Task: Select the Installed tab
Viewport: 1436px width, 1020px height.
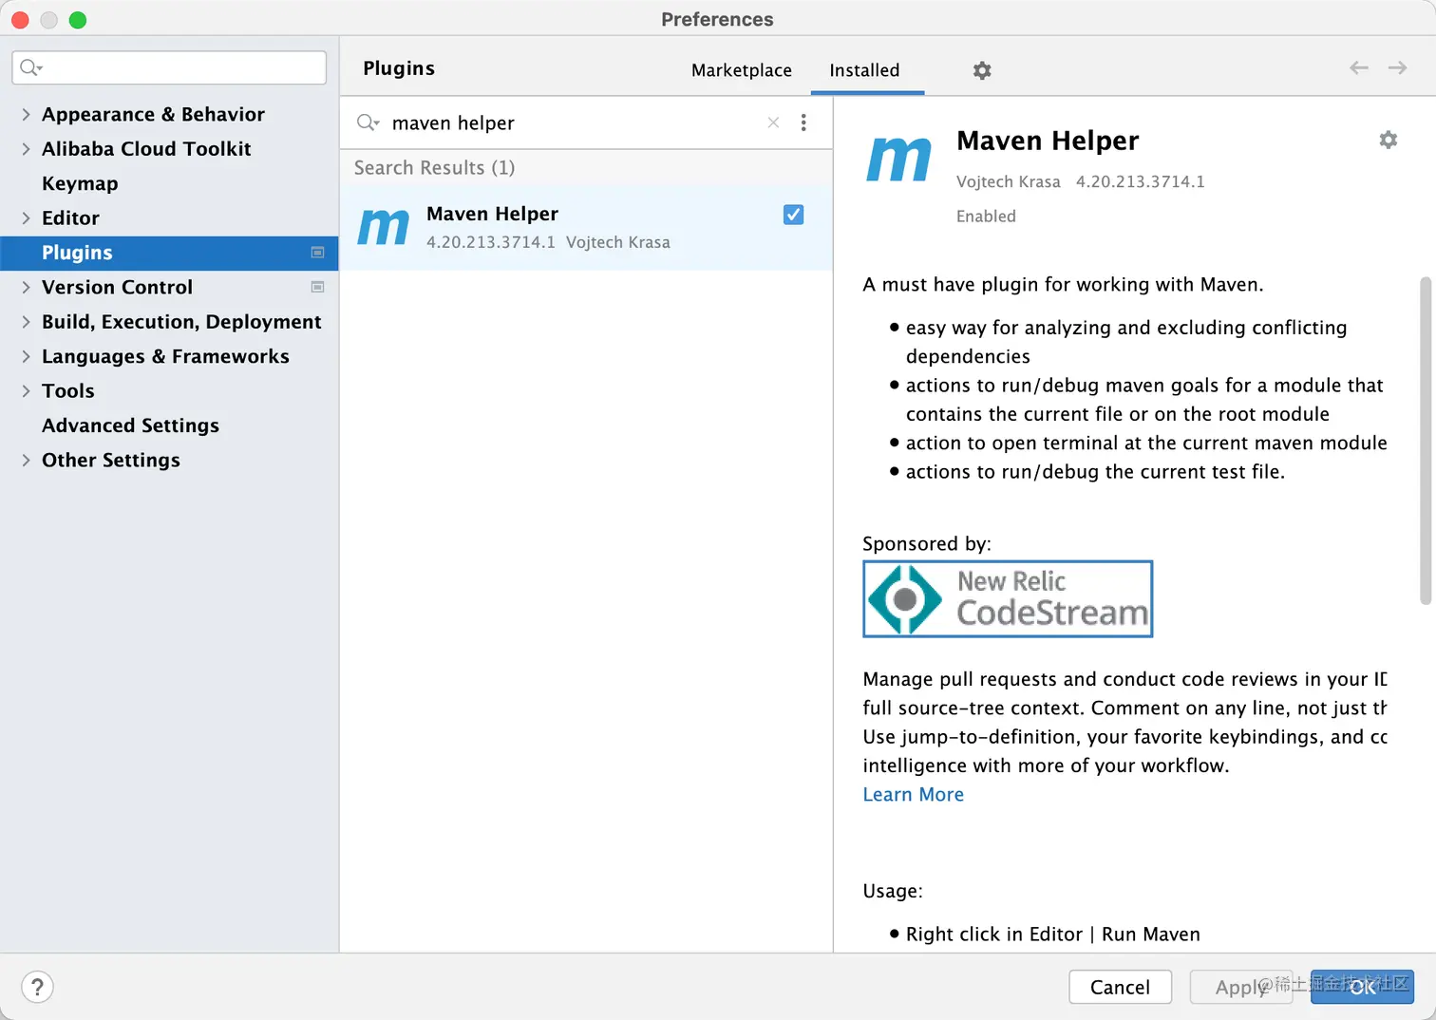Action: 864,70
